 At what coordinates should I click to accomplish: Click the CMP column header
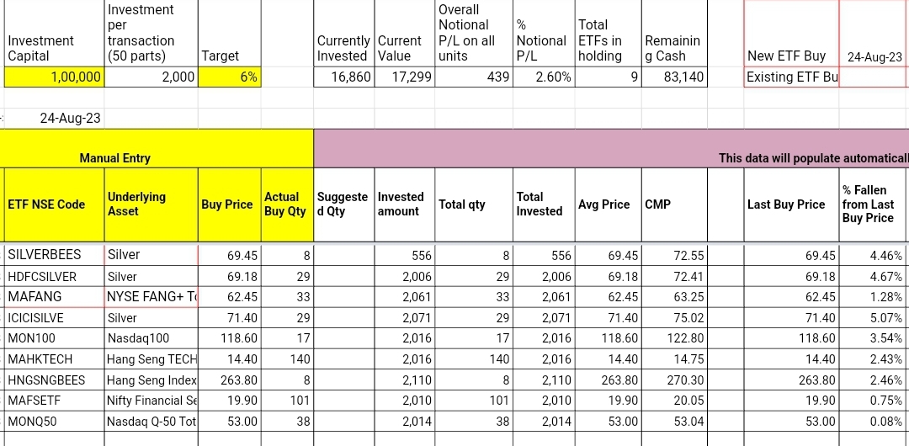point(674,204)
